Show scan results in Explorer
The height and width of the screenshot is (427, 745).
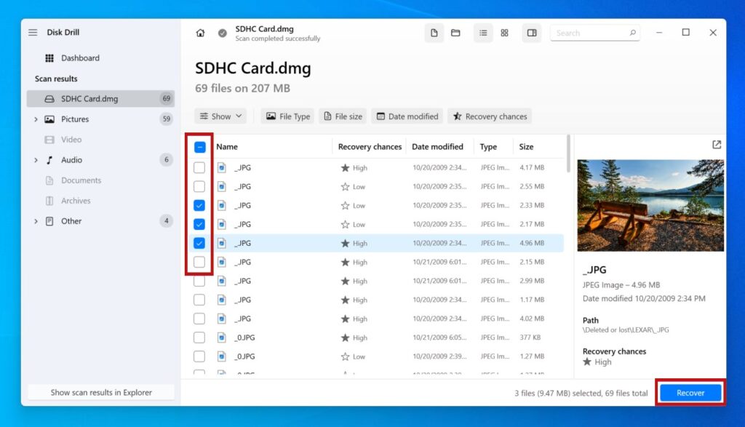[100, 392]
